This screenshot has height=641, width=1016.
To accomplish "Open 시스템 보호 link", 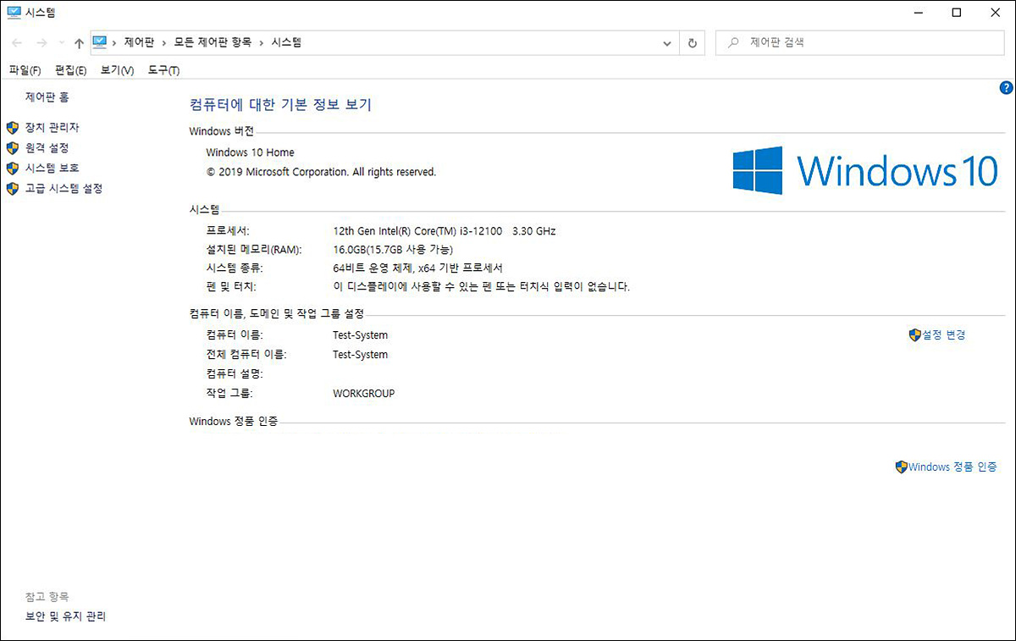I will point(52,169).
